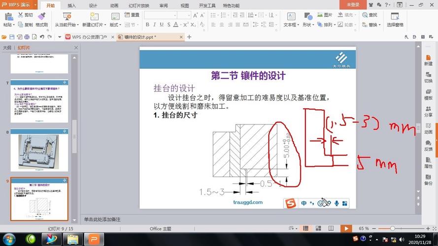Open the Shapes (形状) gallery
This screenshot has width=438, height=246.
coord(308,20)
